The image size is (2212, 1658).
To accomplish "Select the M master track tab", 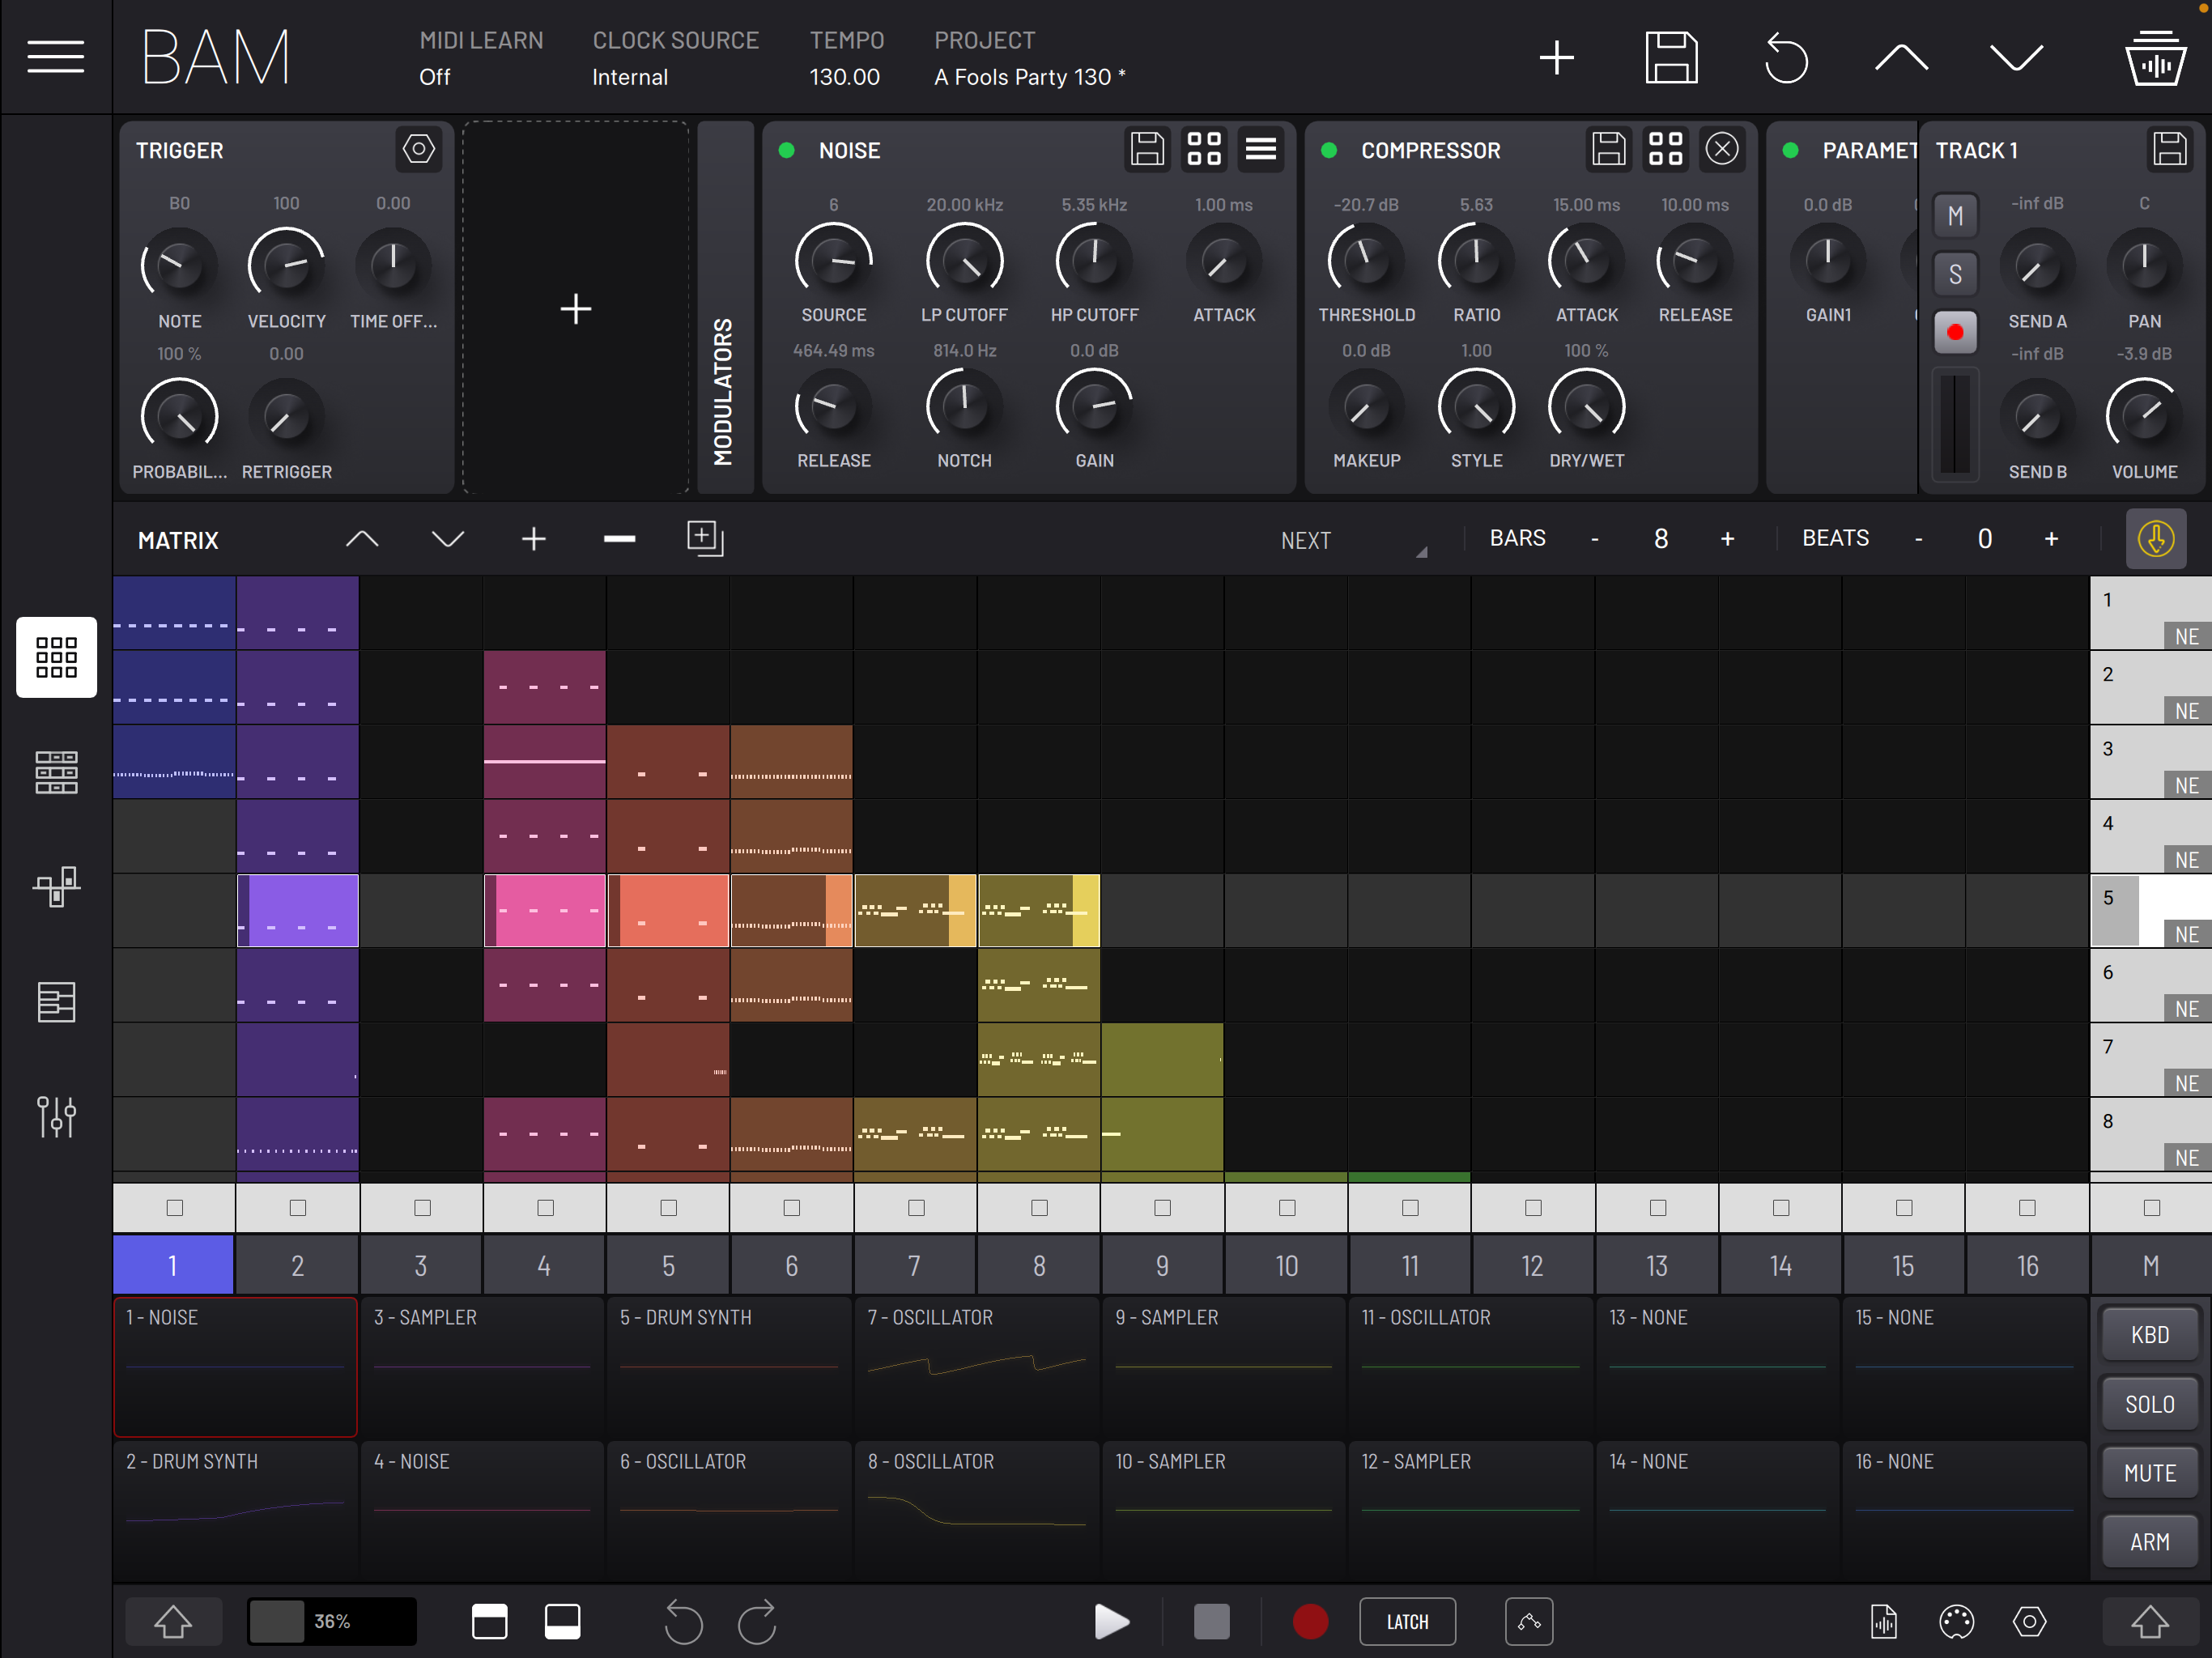I will (x=2150, y=1265).
